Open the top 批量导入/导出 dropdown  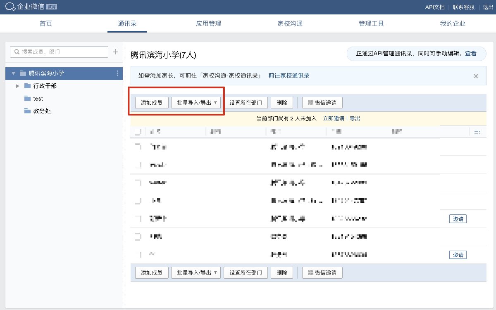click(196, 103)
